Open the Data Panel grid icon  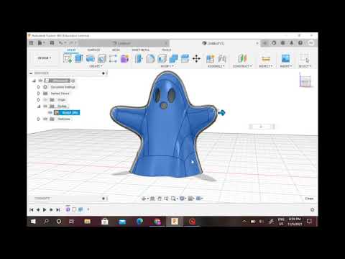[x=32, y=43]
